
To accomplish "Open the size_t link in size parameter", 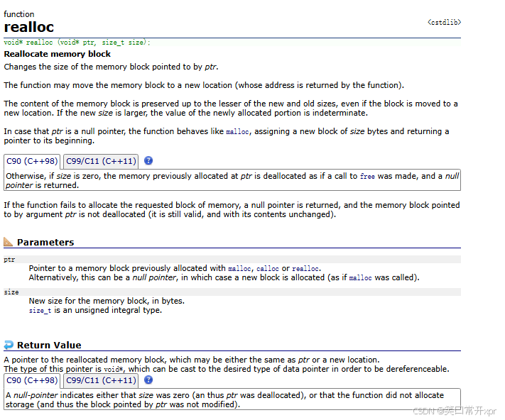I will point(40,311).
